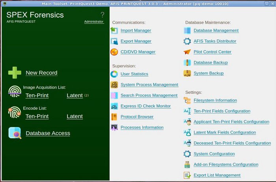The width and height of the screenshot is (276, 182).
Task: Click the Export Manager icon
Action: (x=114, y=41)
